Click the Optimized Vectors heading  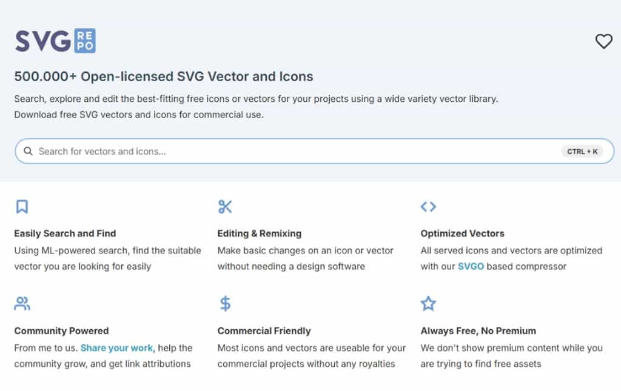462,233
